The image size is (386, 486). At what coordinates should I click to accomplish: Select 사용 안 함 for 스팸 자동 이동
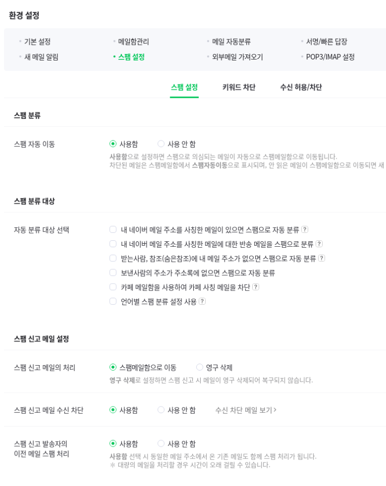(x=161, y=144)
